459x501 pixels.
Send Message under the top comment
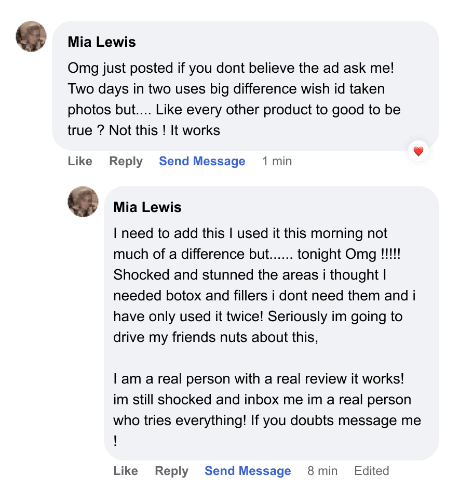(202, 161)
